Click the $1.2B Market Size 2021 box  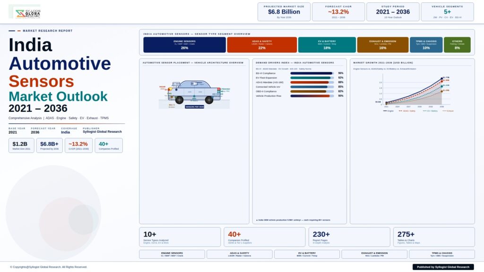coord(21,145)
